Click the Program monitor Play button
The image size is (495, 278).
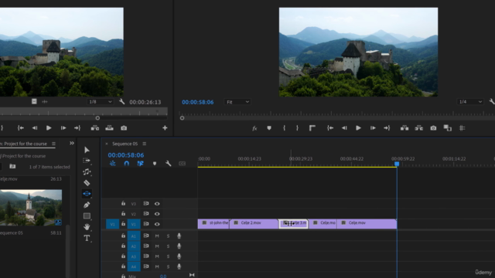[x=358, y=128]
